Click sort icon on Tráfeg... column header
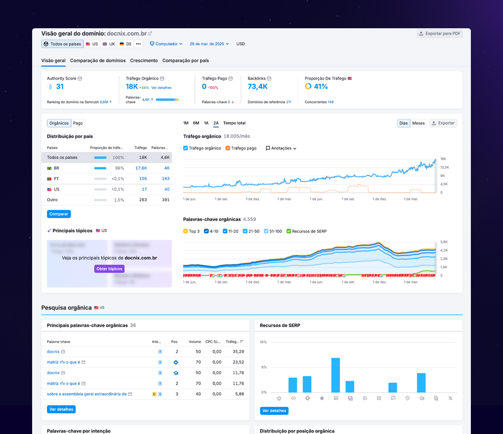This screenshot has width=503, height=434. tap(242, 342)
